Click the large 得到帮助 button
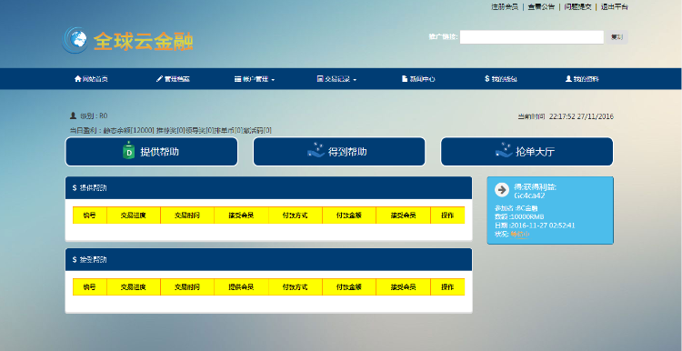This screenshot has height=351, width=682. (339, 152)
